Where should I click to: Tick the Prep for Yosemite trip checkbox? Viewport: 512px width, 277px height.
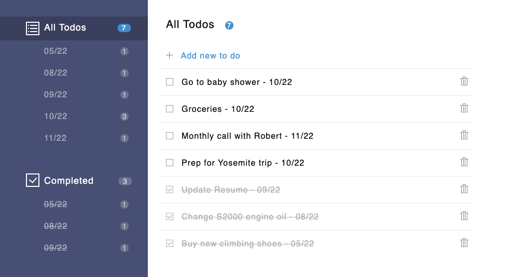click(170, 162)
